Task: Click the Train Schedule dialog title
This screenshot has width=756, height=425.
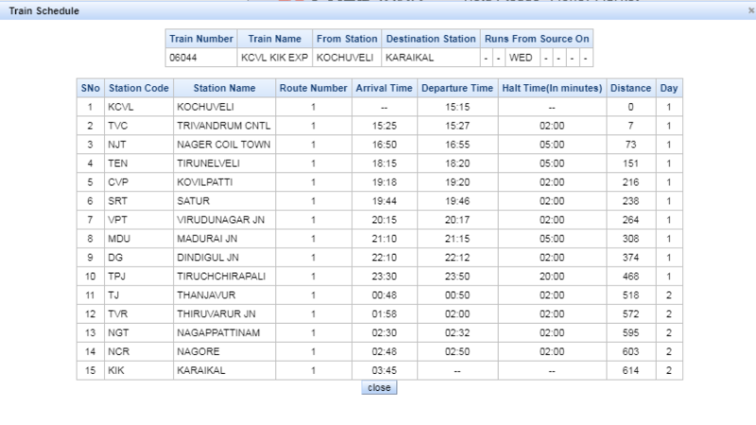Action: pyautogui.click(x=43, y=10)
